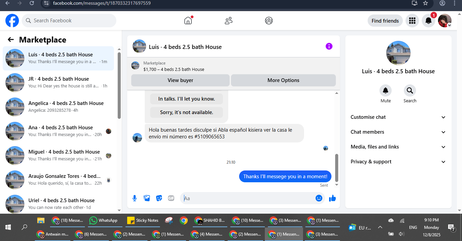Click the sender avatar beside Spanish message
This screenshot has height=241, width=462.
click(x=137, y=138)
